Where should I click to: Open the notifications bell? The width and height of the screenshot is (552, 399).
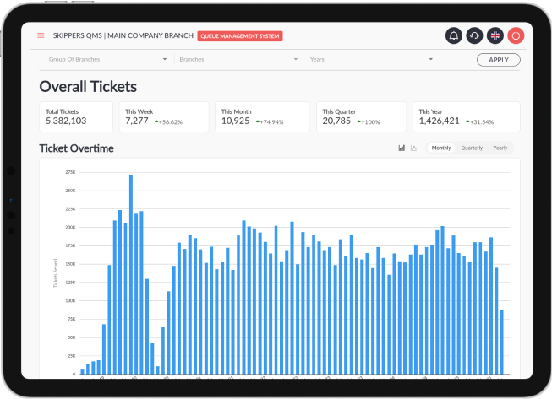pyautogui.click(x=454, y=35)
